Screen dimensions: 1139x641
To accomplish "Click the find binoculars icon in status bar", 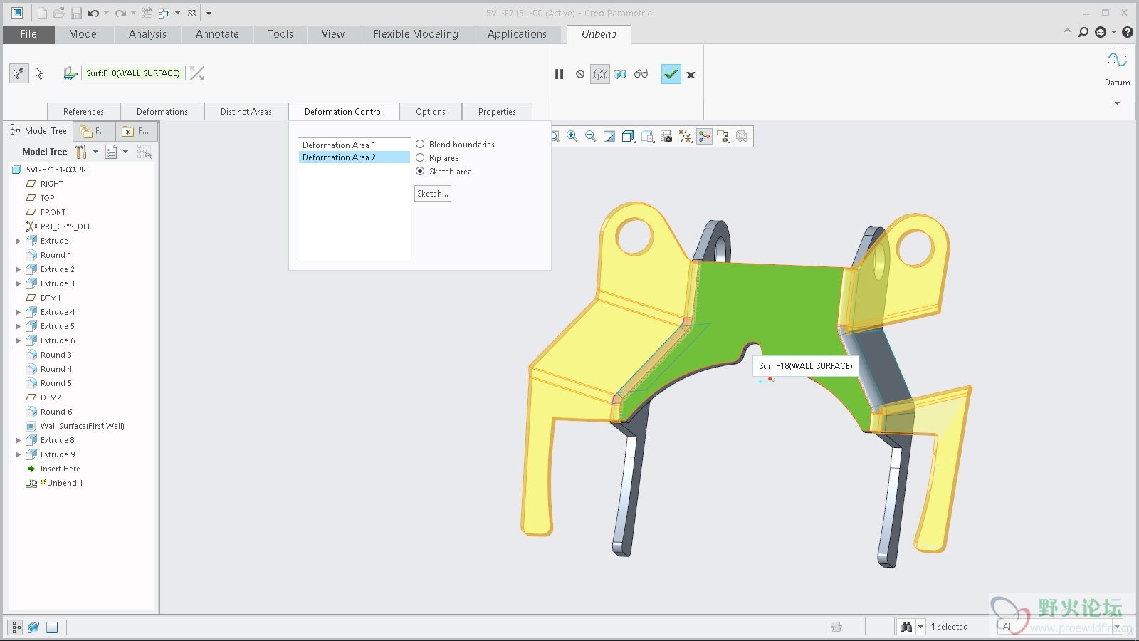I will tap(906, 627).
